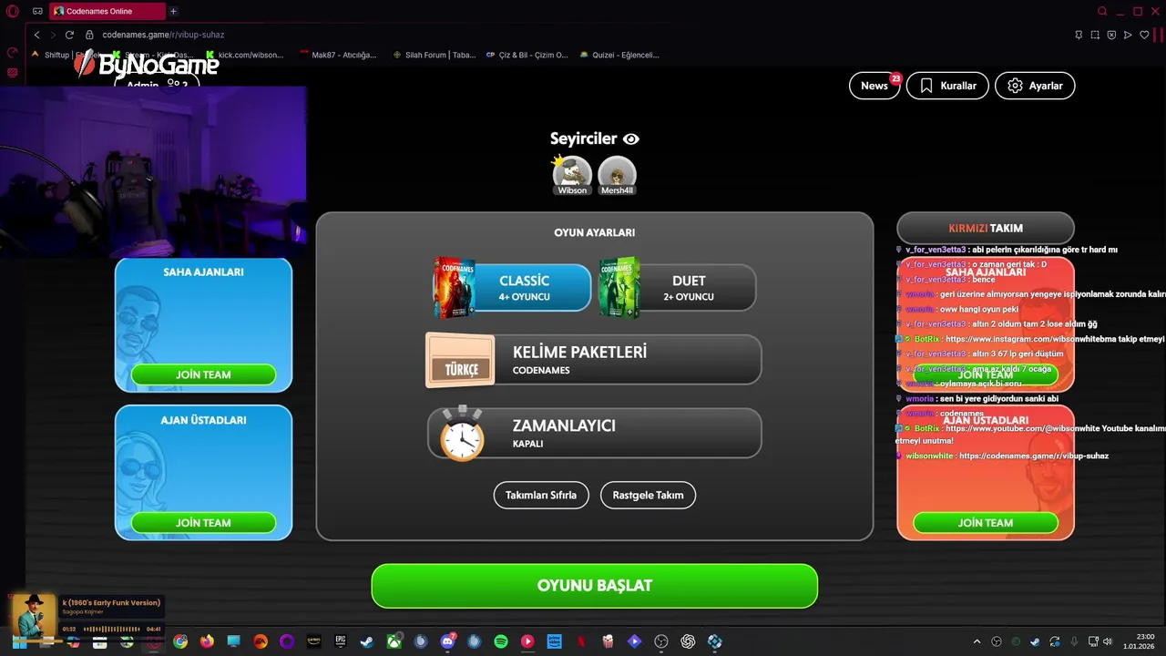Open the ZAMANLAYICI timer setting

coord(594,433)
